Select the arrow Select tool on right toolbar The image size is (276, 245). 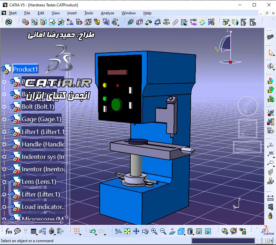click(270, 53)
